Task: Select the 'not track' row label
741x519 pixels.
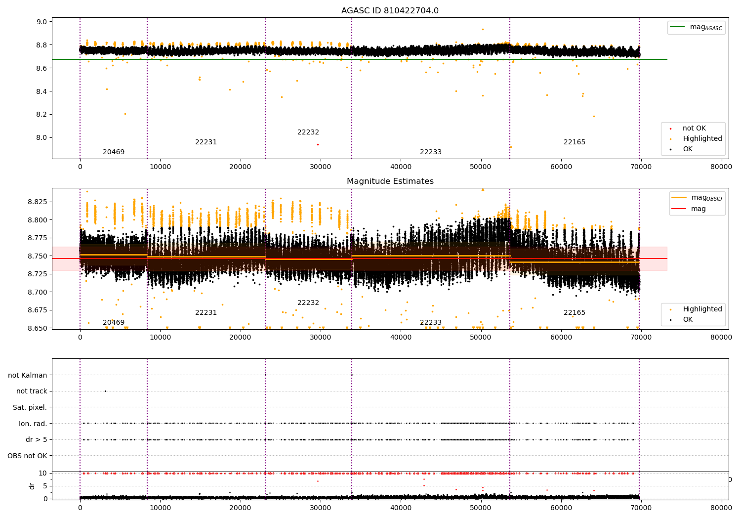Action: [32, 391]
